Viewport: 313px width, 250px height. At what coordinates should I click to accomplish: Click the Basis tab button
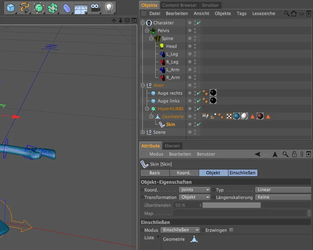155,173
